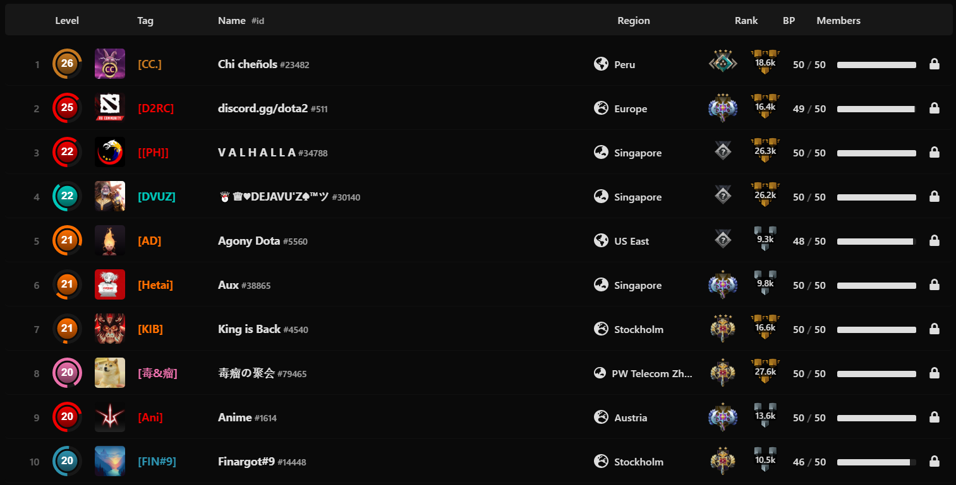Image resolution: width=956 pixels, height=485 pixels.
Task: Click the Finargot#9 members progress bar
Action: click(876, 462)
